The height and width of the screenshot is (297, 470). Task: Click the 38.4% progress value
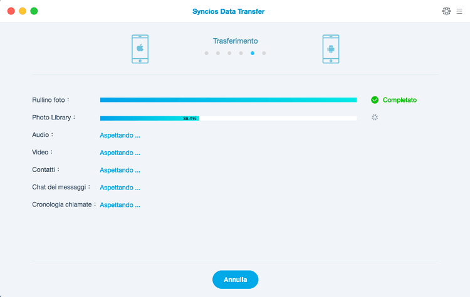tap(190, 118)
